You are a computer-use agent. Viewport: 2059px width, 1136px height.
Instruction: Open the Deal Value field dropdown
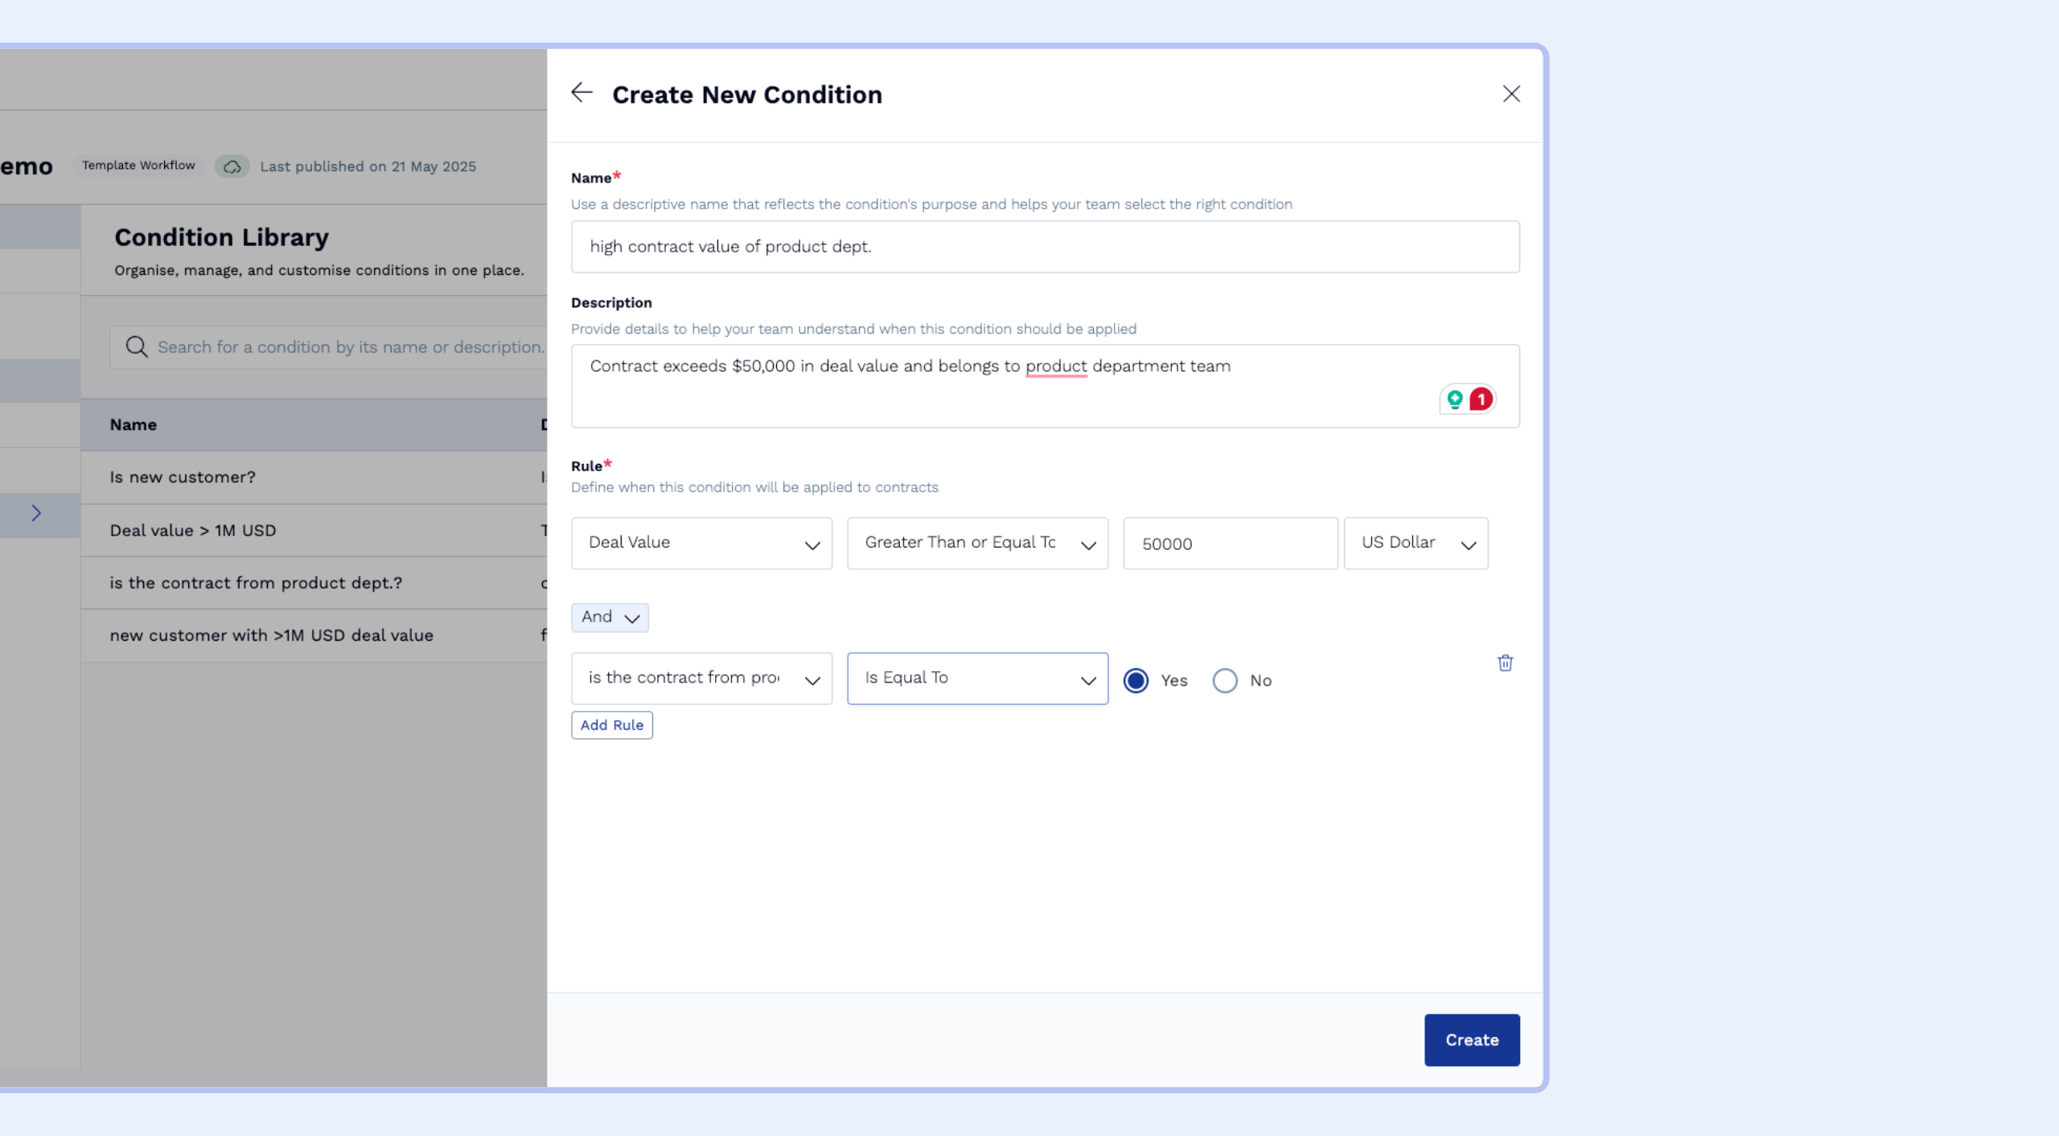pos(701,543)
